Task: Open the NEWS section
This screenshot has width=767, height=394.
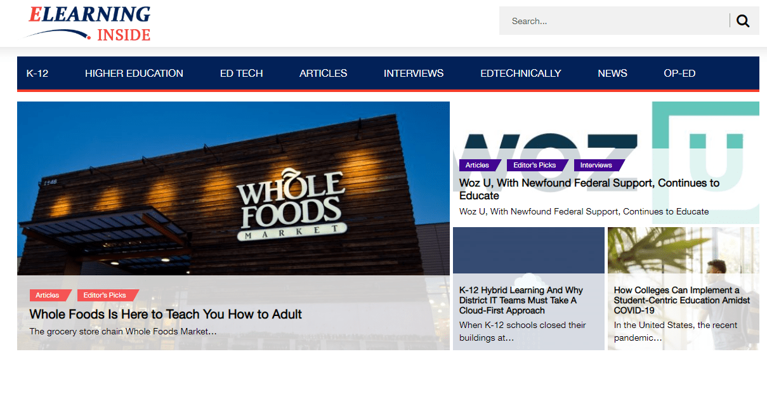Action: point(612,73)
